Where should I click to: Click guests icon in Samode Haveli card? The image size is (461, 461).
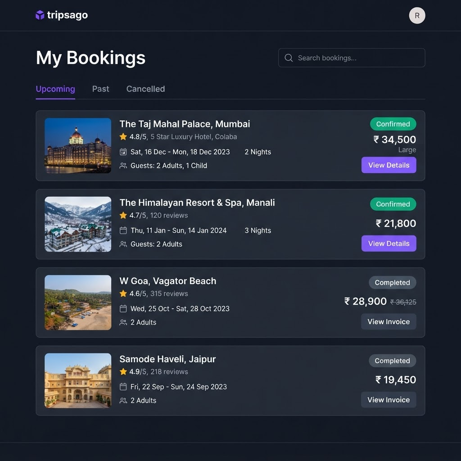pyautogui.click(x=123, y=400)
